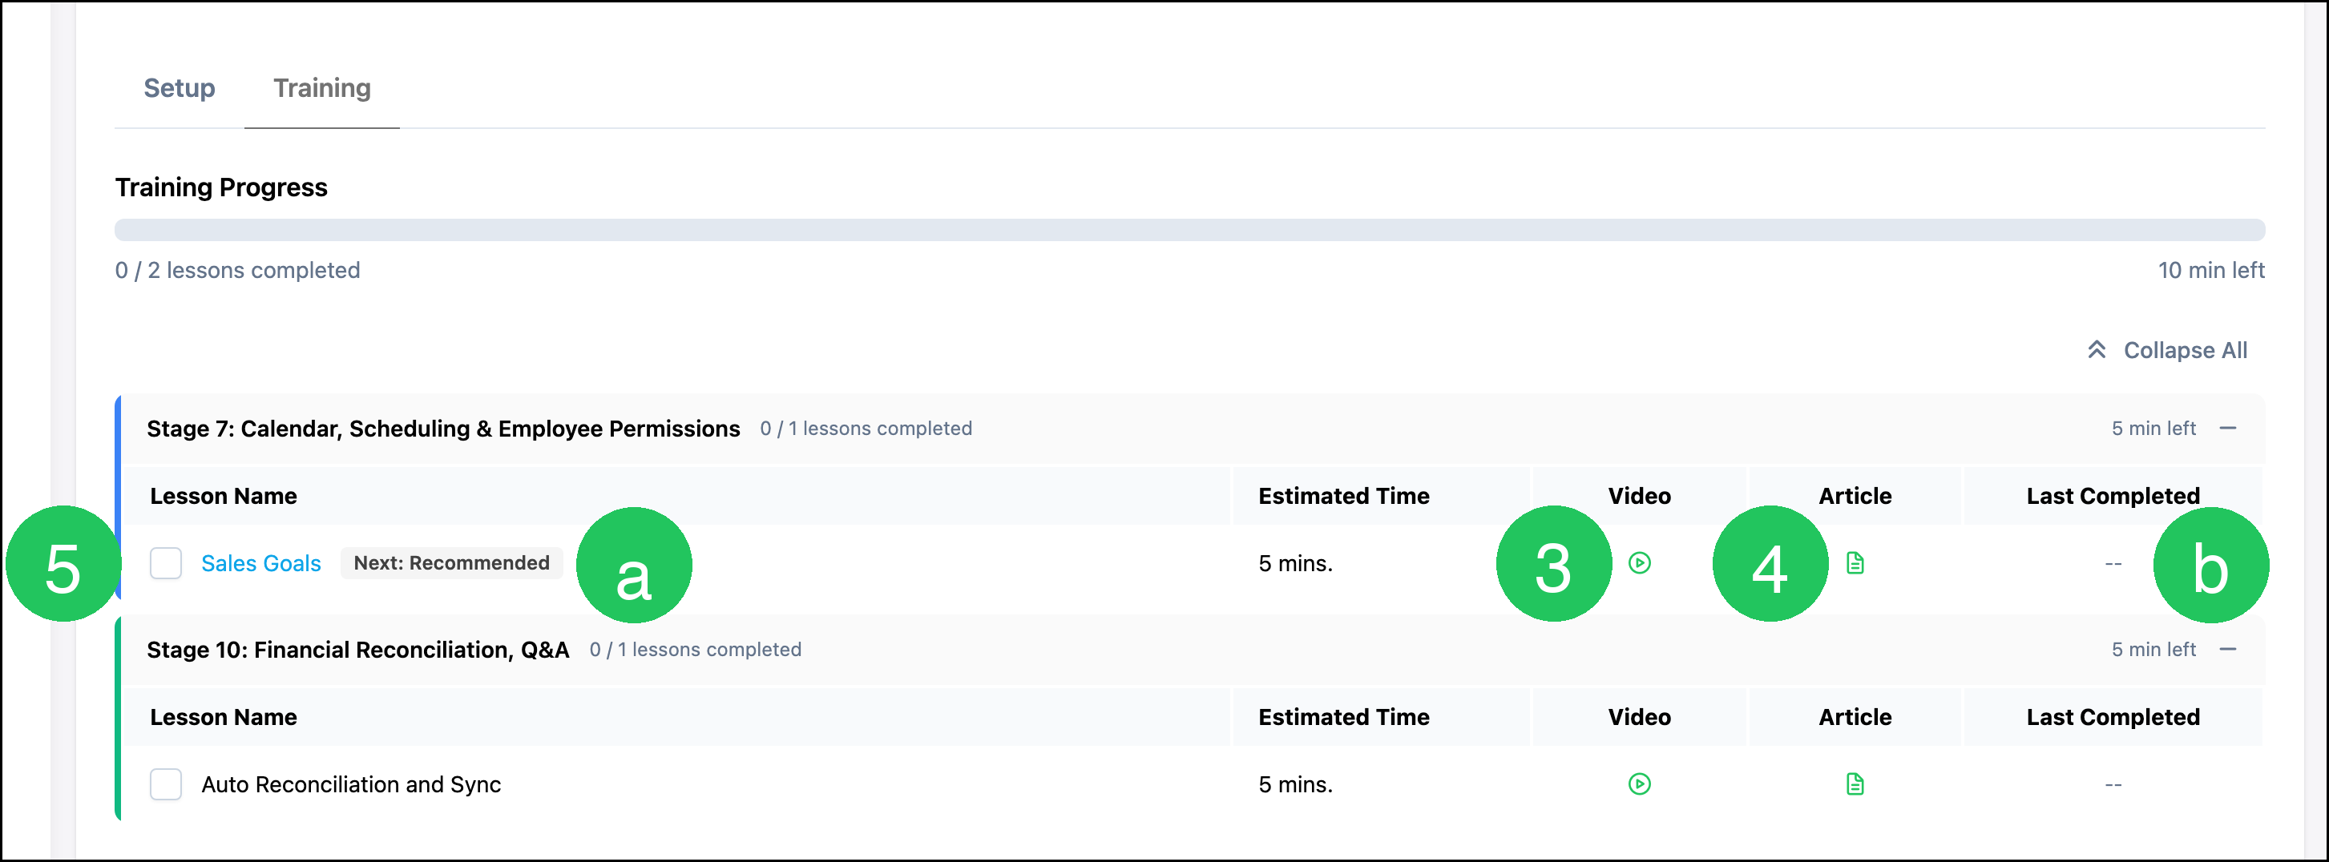The width and height of the screenshot is (2329, 862).
Task: Switch to the Setup tab
Action: point(179,87)
